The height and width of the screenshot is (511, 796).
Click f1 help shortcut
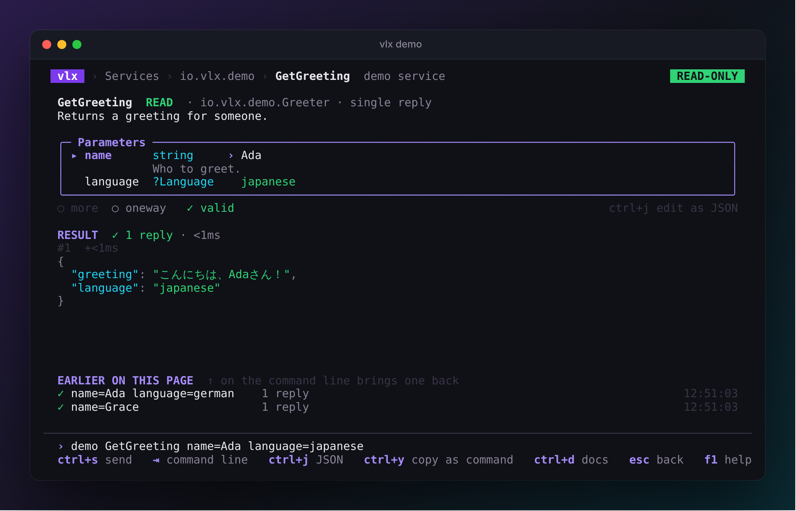tap(728, 460)
